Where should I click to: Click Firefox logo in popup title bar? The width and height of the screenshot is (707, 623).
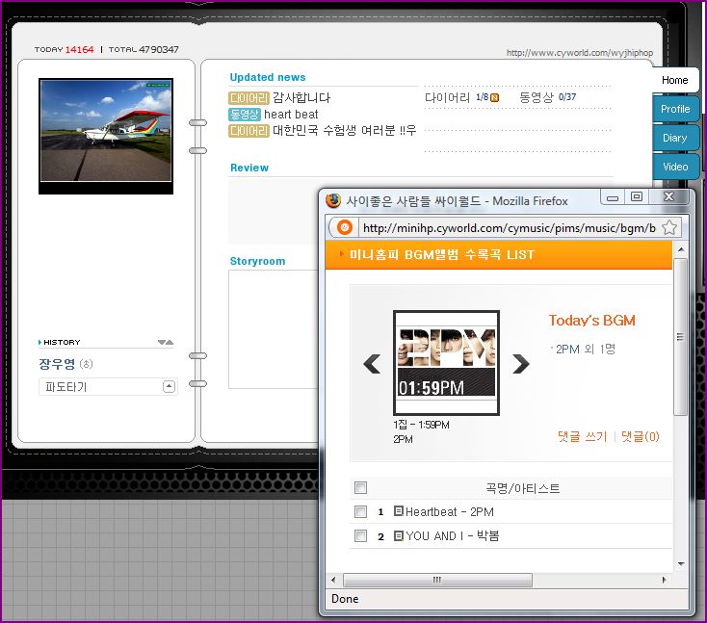(x=333, y=200)
